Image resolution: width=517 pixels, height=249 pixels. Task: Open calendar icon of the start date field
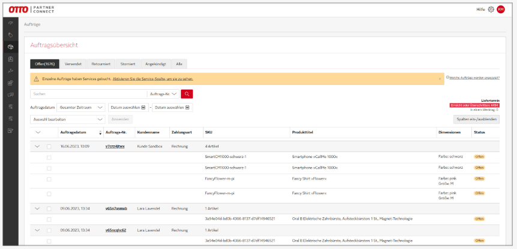tap(143, 107)
